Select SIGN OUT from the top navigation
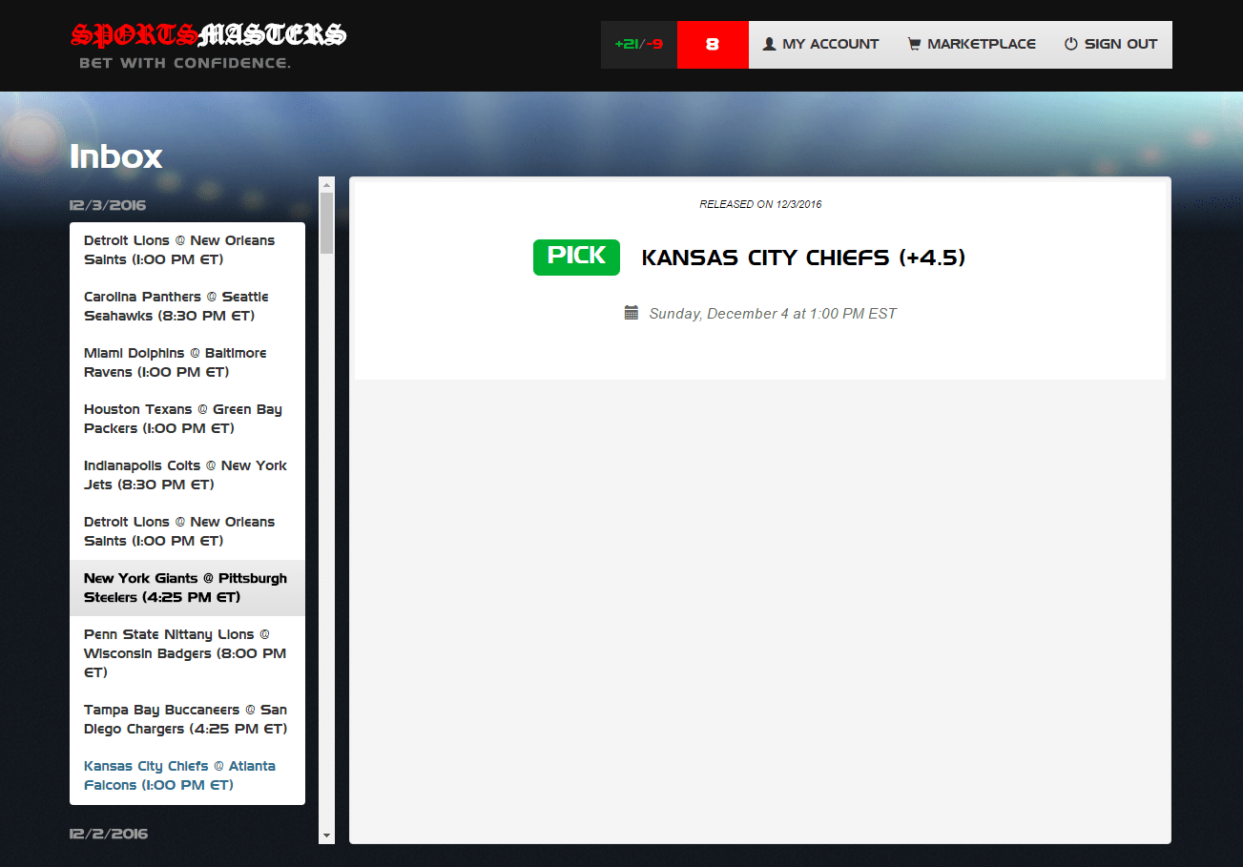 [1119, 44]
